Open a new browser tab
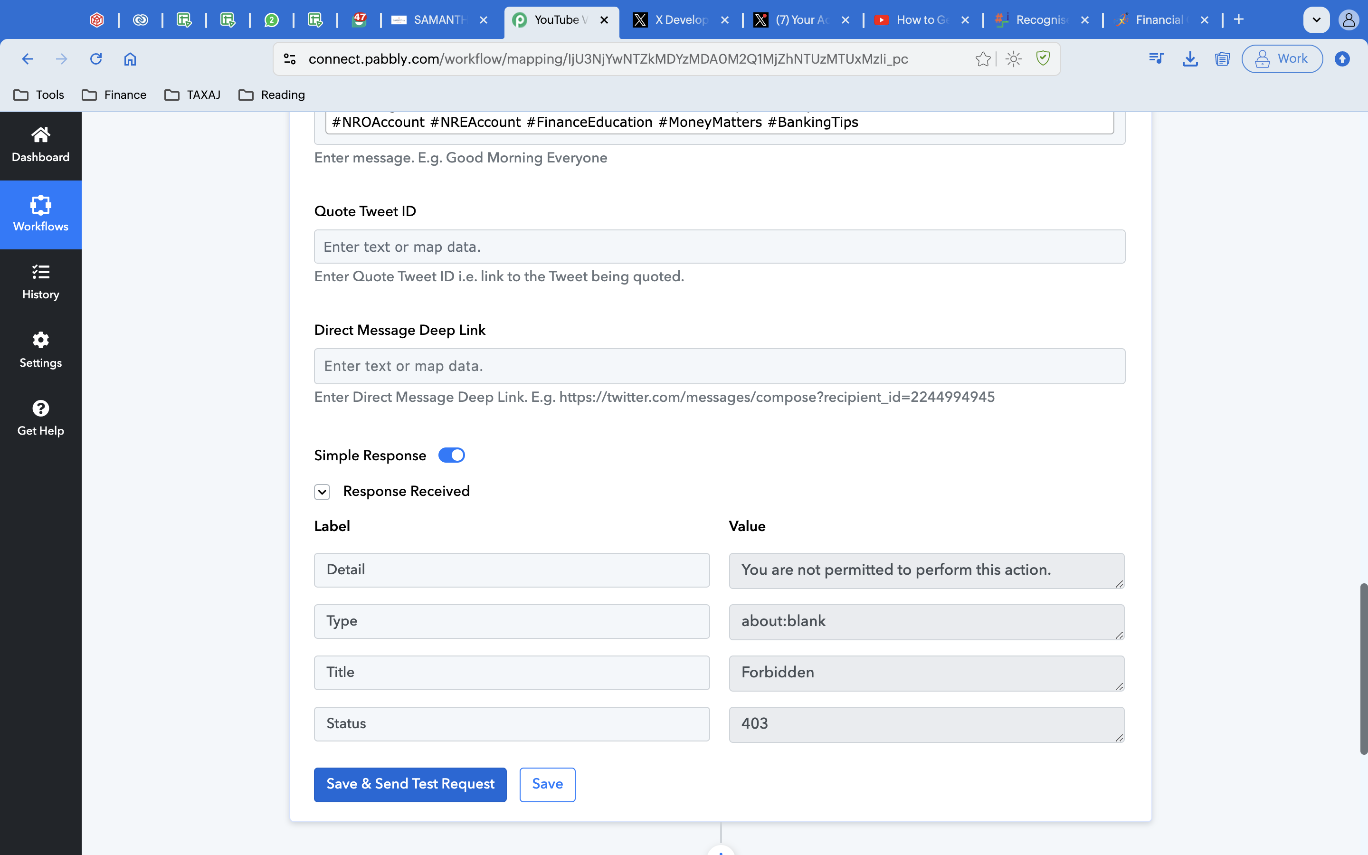The image size is (1368, 855). click(x=1238, y=20)
